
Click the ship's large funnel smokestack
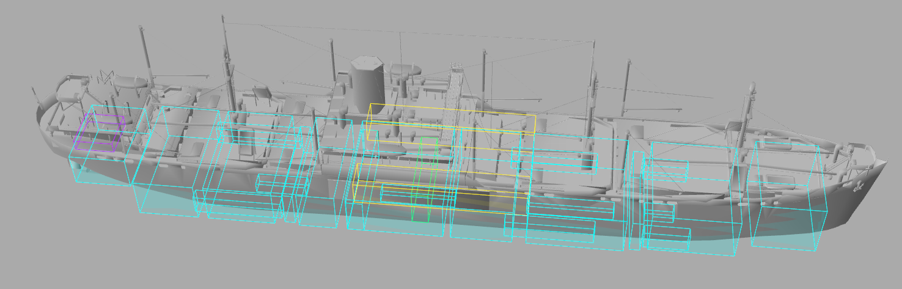367,82
